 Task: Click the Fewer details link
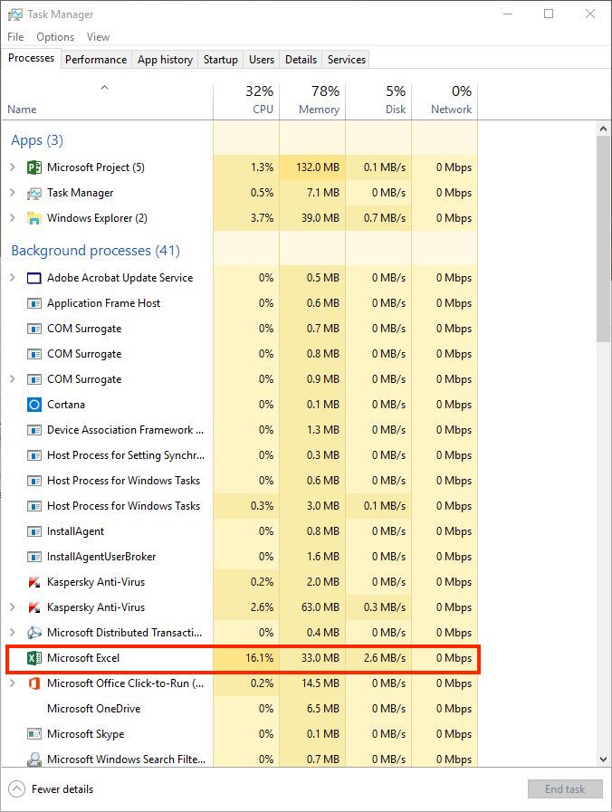[x=62, y=789]
